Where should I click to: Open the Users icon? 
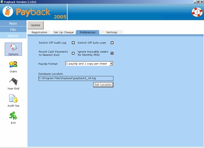coord(13,64)
